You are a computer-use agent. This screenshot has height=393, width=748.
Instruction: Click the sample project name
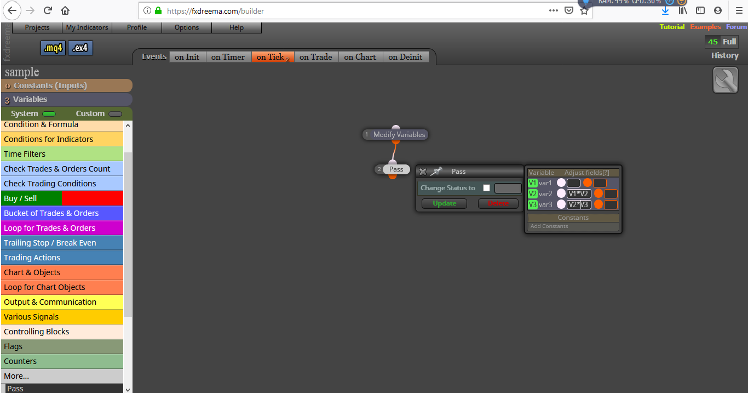22,72
